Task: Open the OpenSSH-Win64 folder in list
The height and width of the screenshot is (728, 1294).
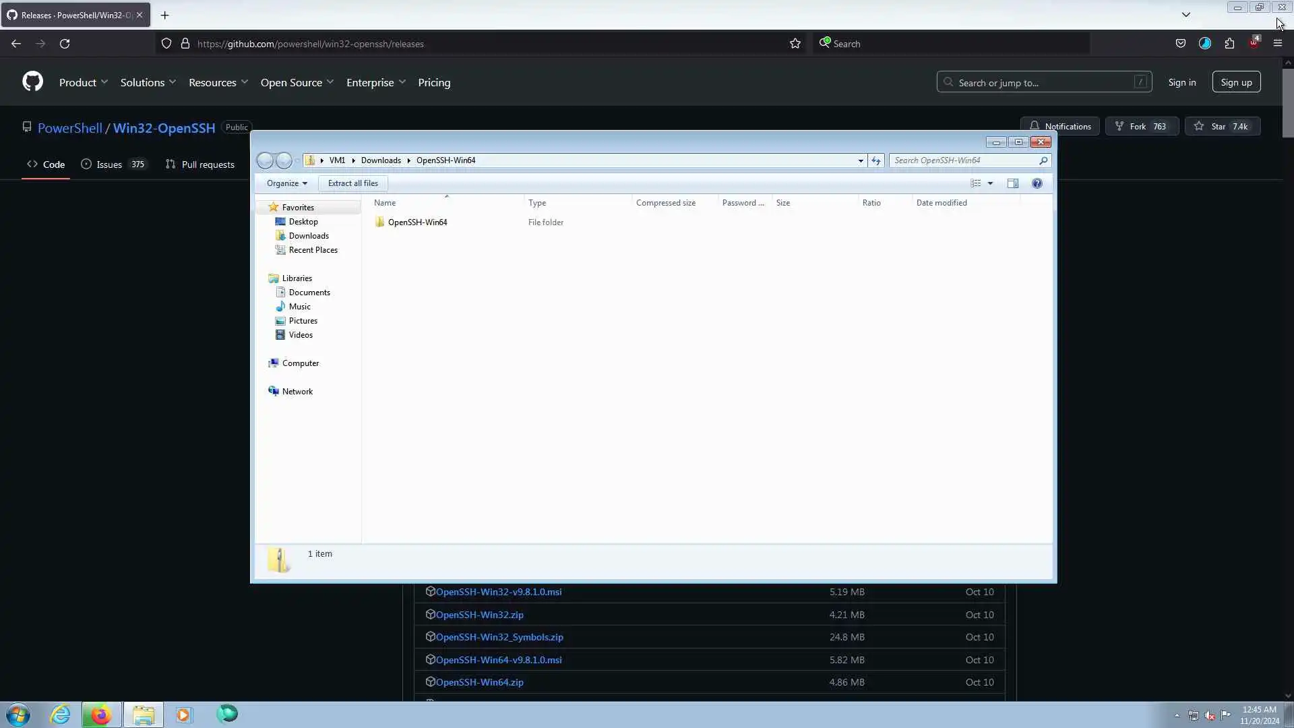Action: click(417, 222)
